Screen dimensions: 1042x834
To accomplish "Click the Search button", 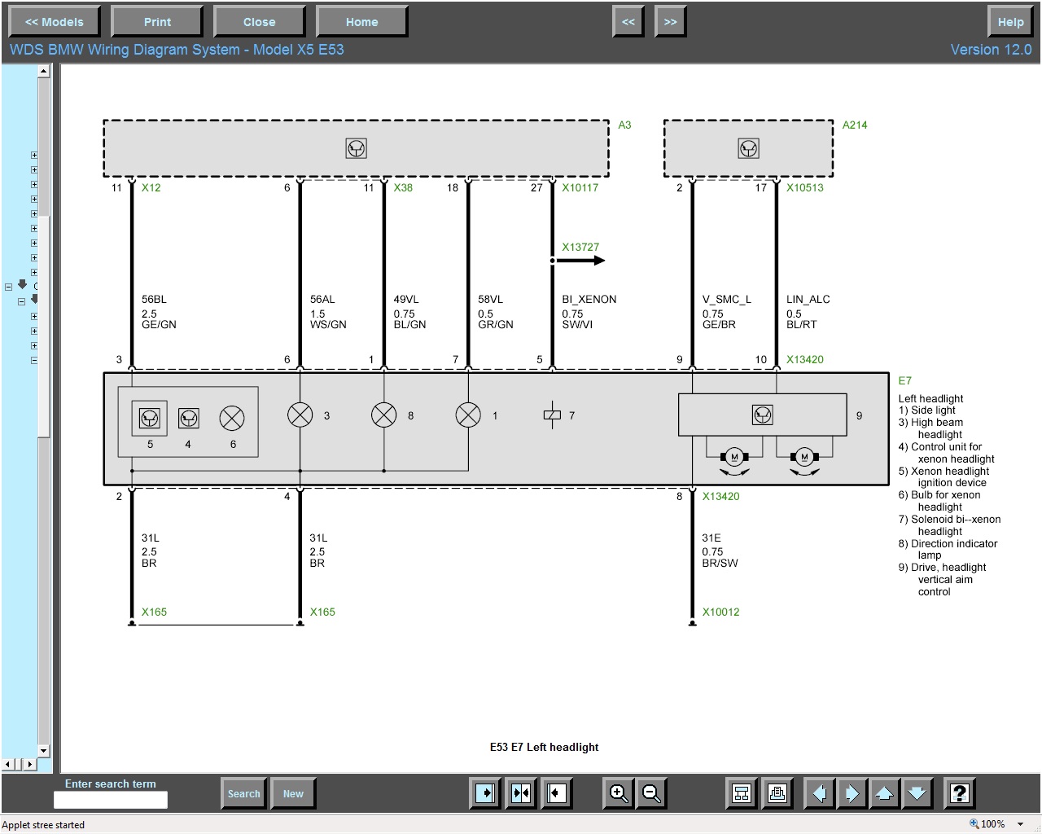I will (243, 793).
